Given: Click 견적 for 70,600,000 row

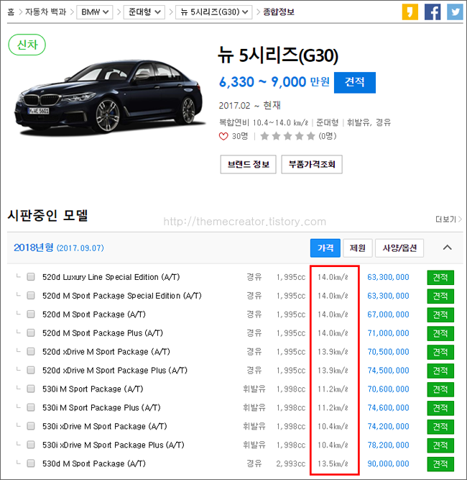Looking at the screenshot, I should [x=440, y=390].
